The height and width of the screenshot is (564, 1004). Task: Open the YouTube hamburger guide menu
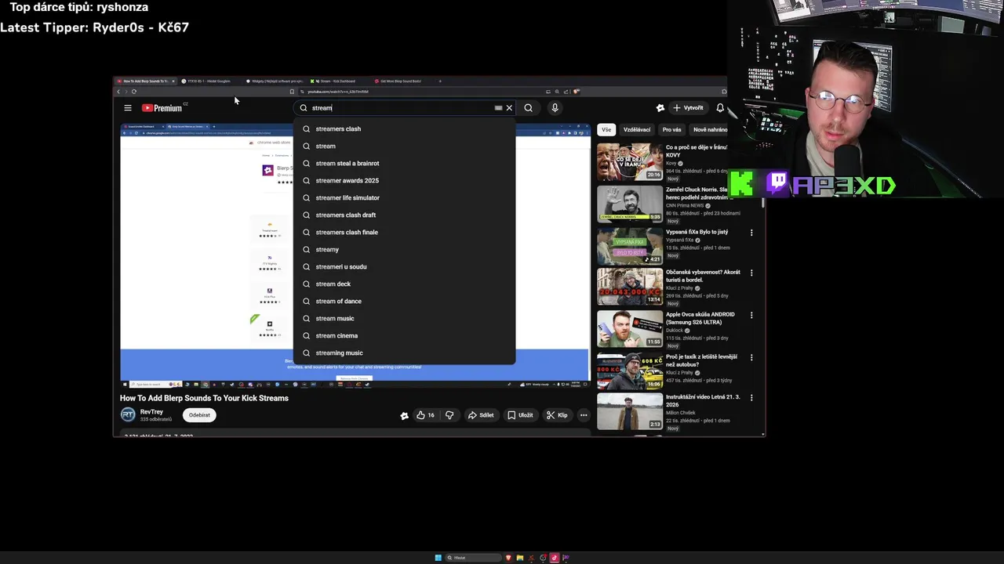pos(128,108)
